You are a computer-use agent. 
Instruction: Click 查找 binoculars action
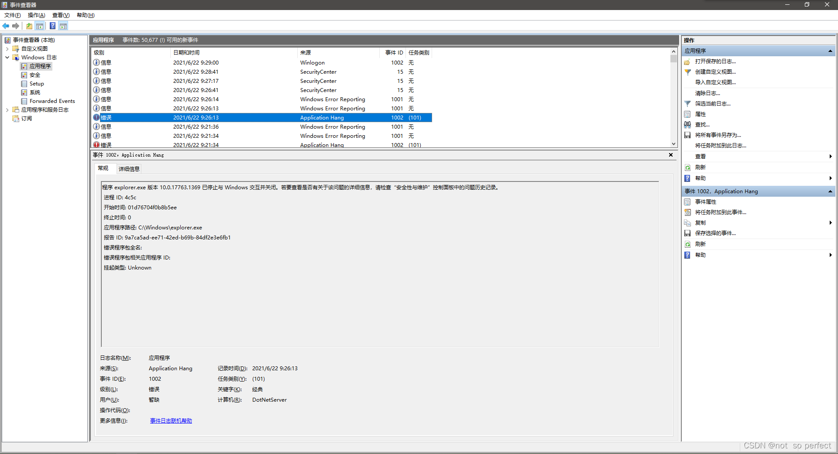coord(702,125)
